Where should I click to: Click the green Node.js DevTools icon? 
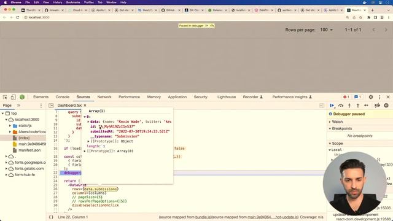point(22,97)
